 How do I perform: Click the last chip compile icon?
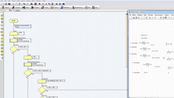click(x=63, y=4)
